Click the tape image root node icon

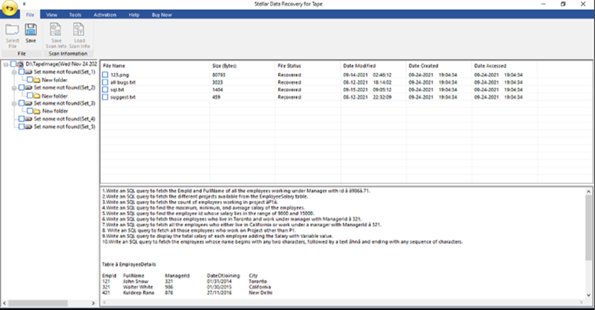pos(21,64)
